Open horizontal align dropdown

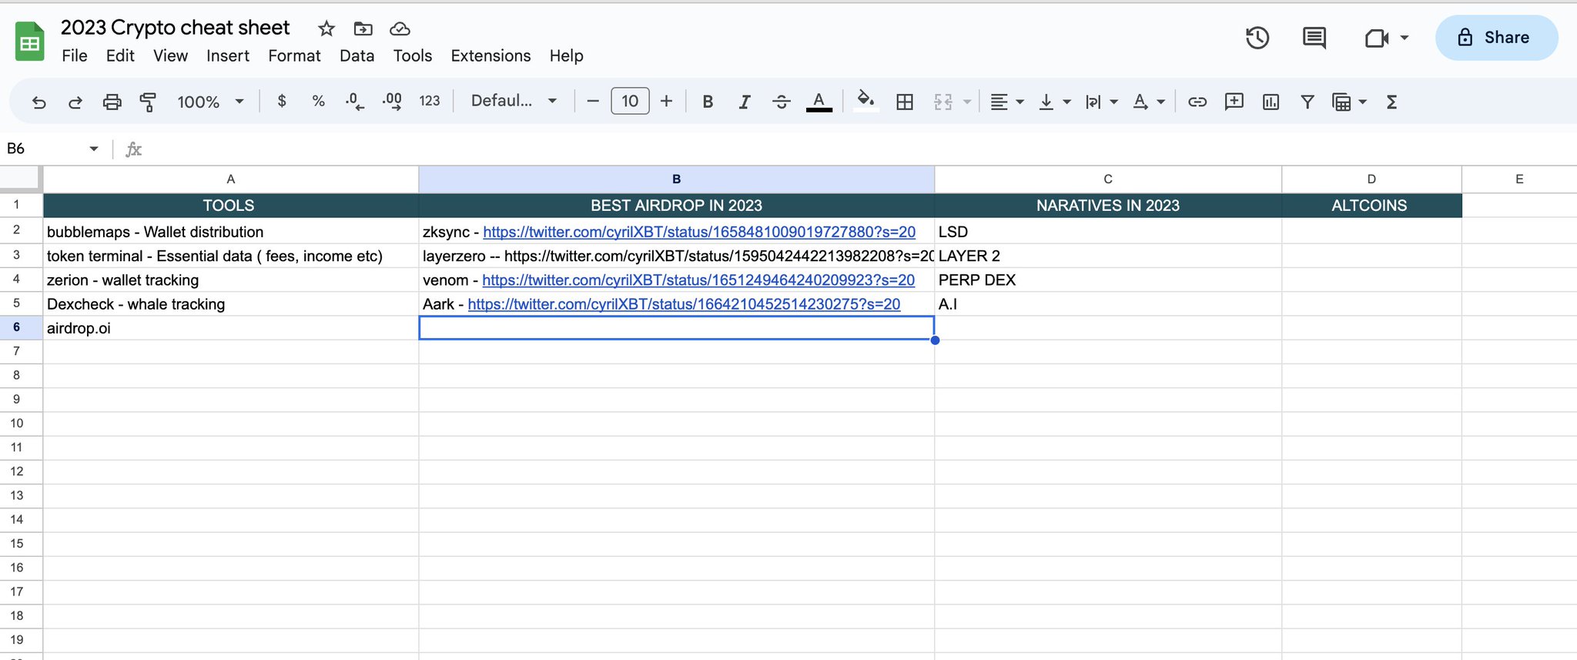(x=1006, y=102)
